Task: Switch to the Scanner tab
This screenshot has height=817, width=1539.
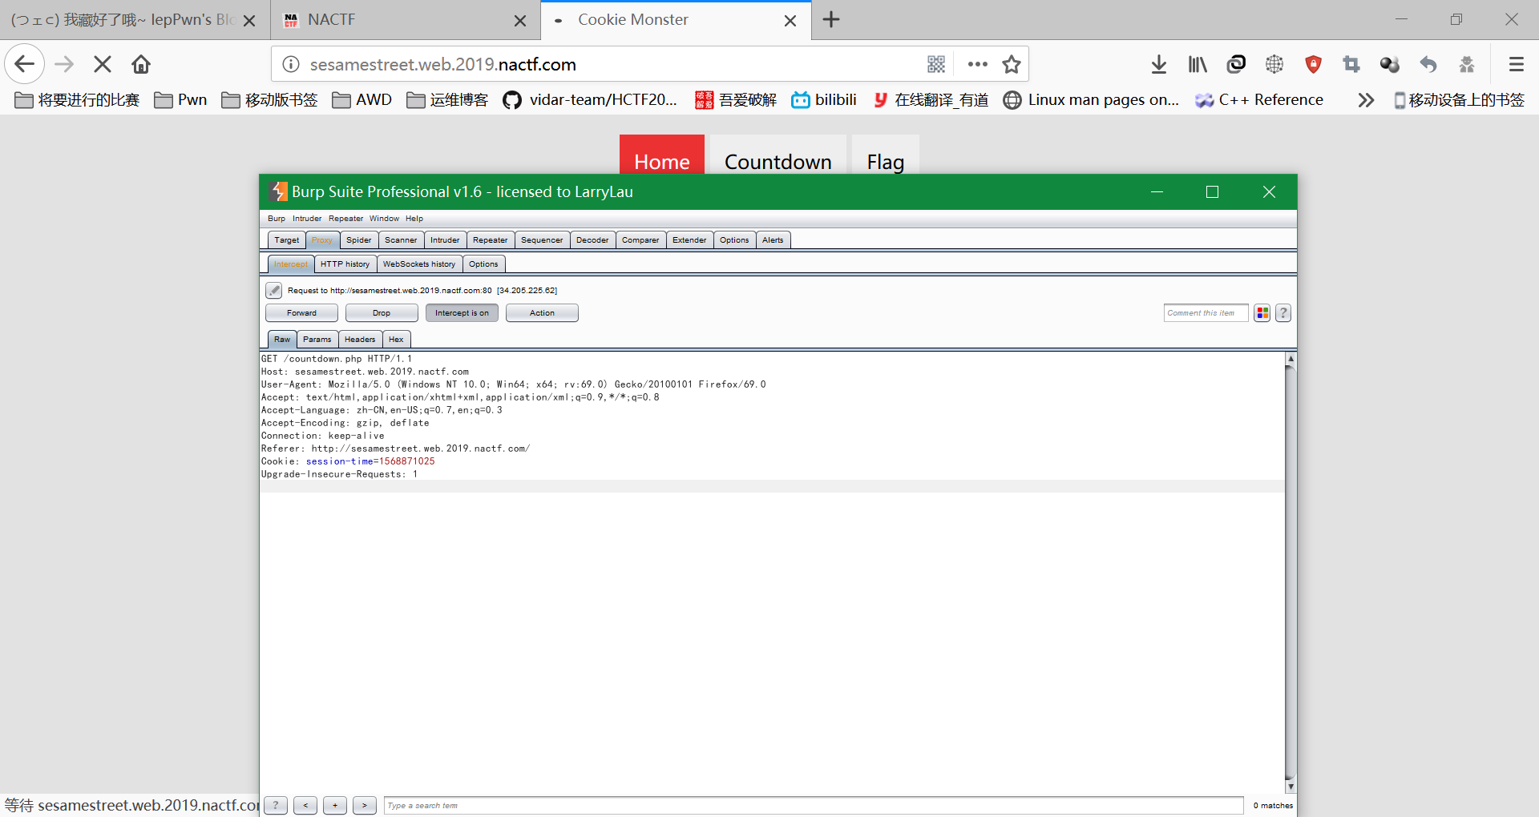Action: point(401,240)
